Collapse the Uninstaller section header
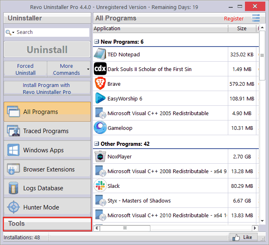This screenshot has width=269, height=245. tap(47, 18)
